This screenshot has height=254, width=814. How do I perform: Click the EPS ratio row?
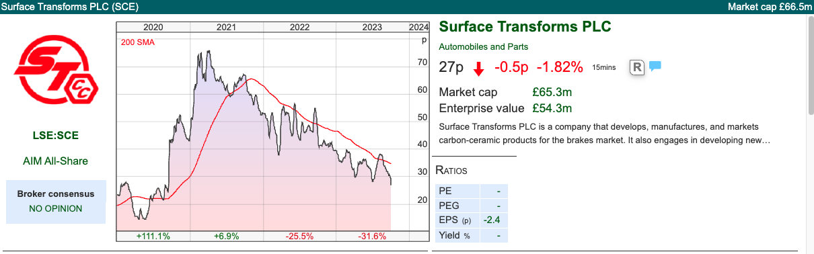pyautogui.click(x=472, y=220)
